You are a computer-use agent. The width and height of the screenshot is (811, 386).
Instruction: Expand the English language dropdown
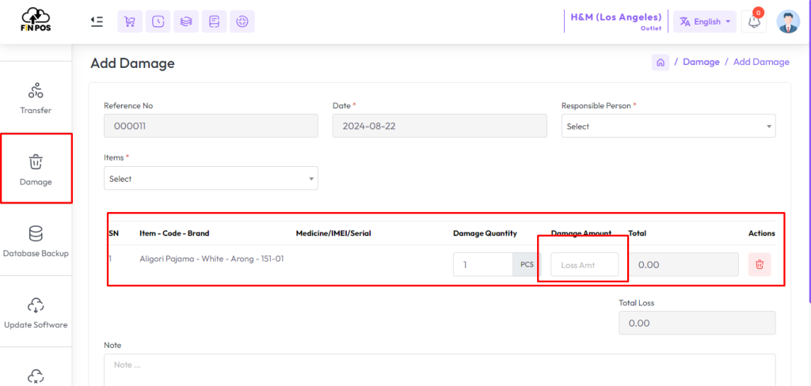coord(704,21)
